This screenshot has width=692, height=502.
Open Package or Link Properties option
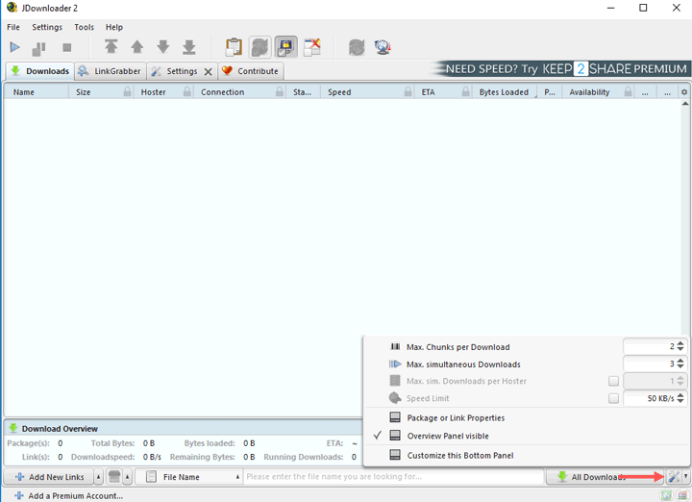point(456,417)
